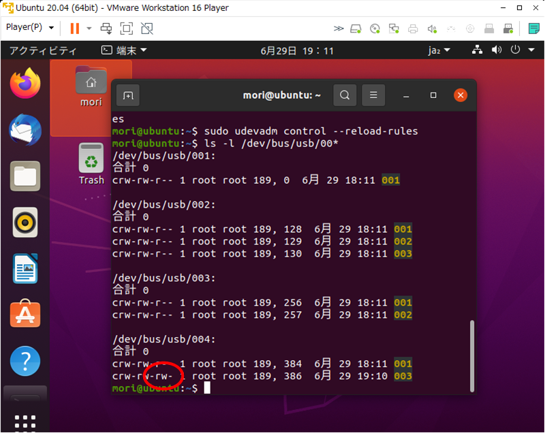Image resolution: width=545 pixels, height=433 pixels.
Task: Expand the Ubuntu system menu arrow
Action: (x=531, y=50)
